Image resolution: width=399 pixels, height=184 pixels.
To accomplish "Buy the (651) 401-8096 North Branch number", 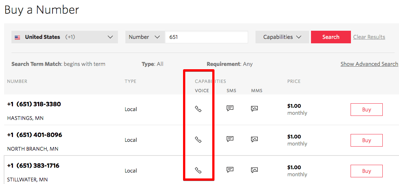I will (366, 140).
